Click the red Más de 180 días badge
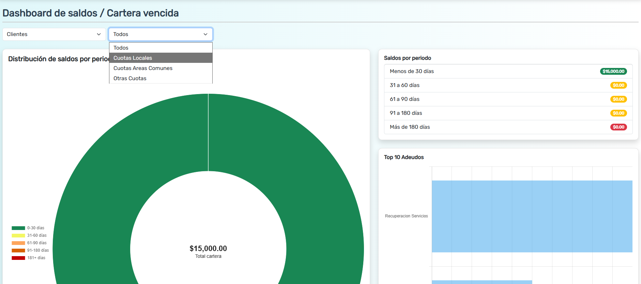Viewport: 641px width, 284px height. click(618, 127)
